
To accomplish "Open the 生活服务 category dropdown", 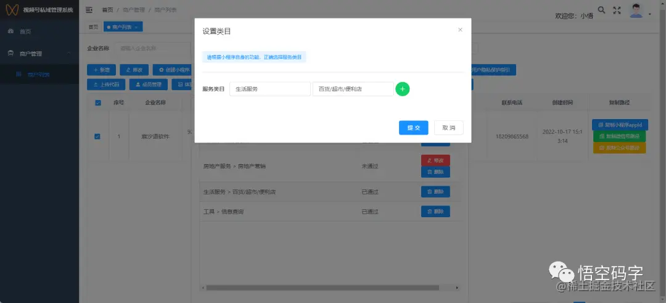I will [269, 89].
